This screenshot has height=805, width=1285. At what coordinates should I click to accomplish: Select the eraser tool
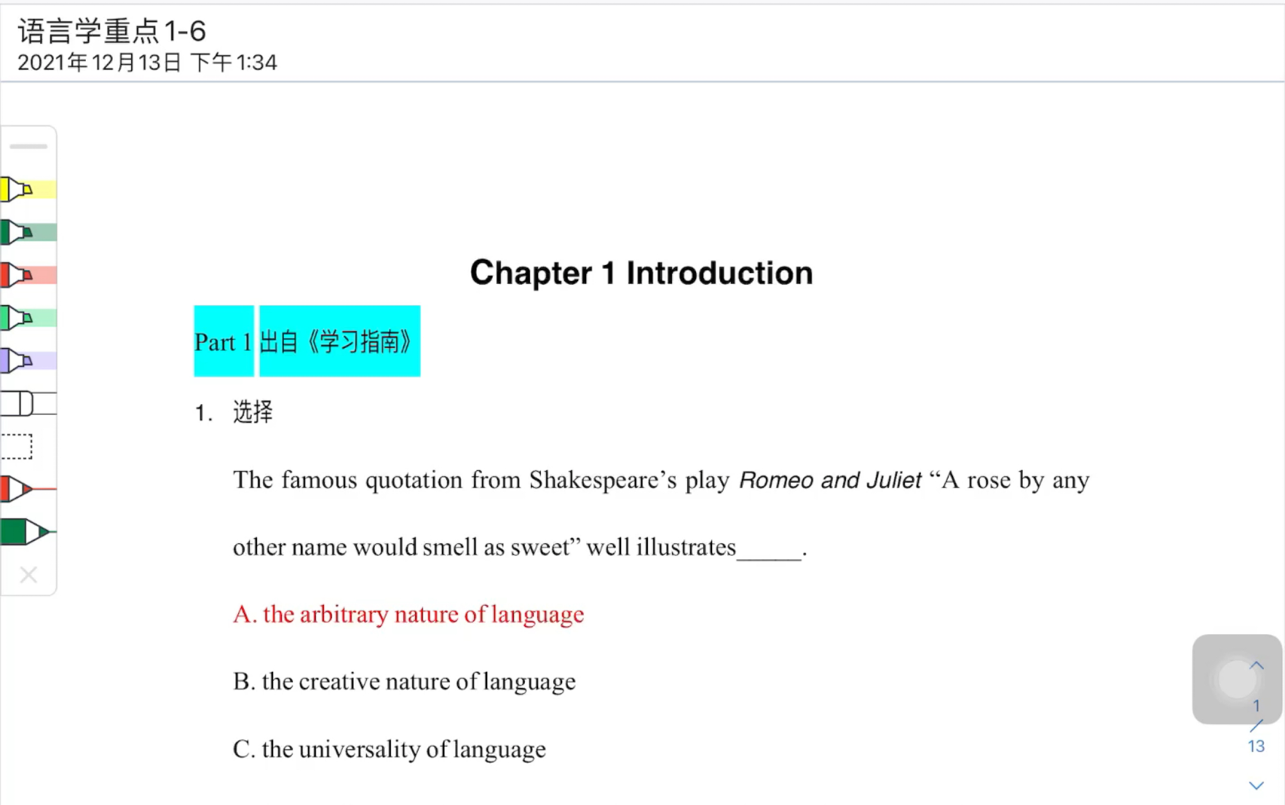coord(28,403)
